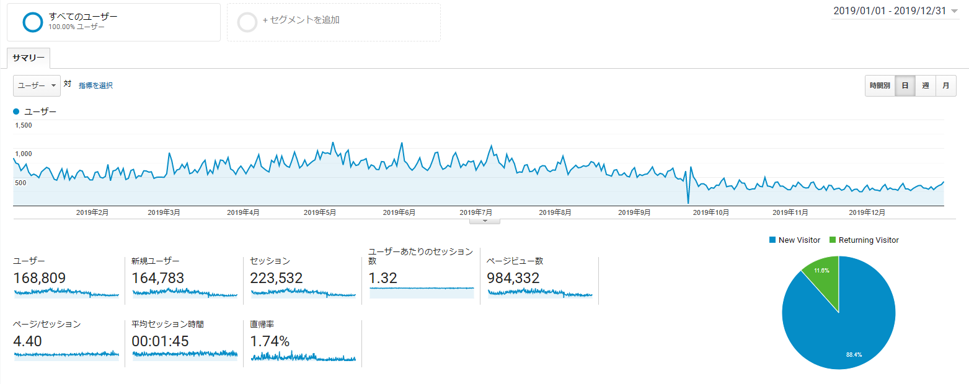
Task: Click the 新規ユーザー sparkline chart
Action: (x=184, y=292)
